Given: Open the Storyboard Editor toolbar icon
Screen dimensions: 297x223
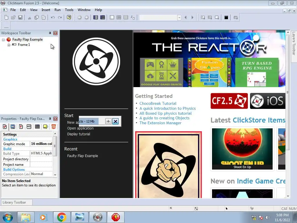Looking at the screenshot, I should [96, 17].
